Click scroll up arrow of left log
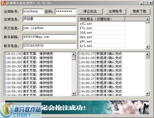The height and width of the screenshot is (118, 154). point(73,54)
